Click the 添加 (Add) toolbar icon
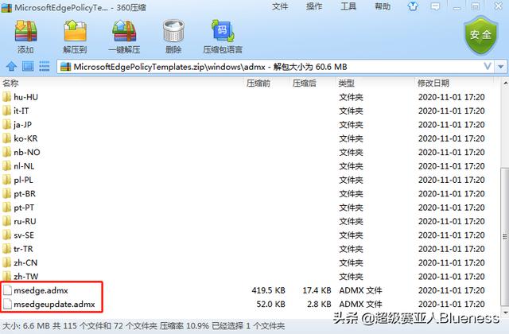The image size is (509, 334). pos(25,31)
